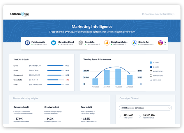Open the Campaign Insight heading

click(21, 107)
